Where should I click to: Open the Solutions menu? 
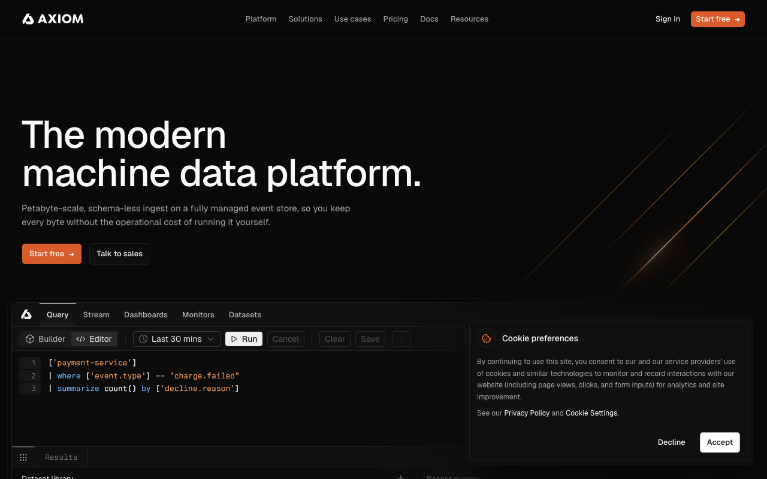point(305,19)
